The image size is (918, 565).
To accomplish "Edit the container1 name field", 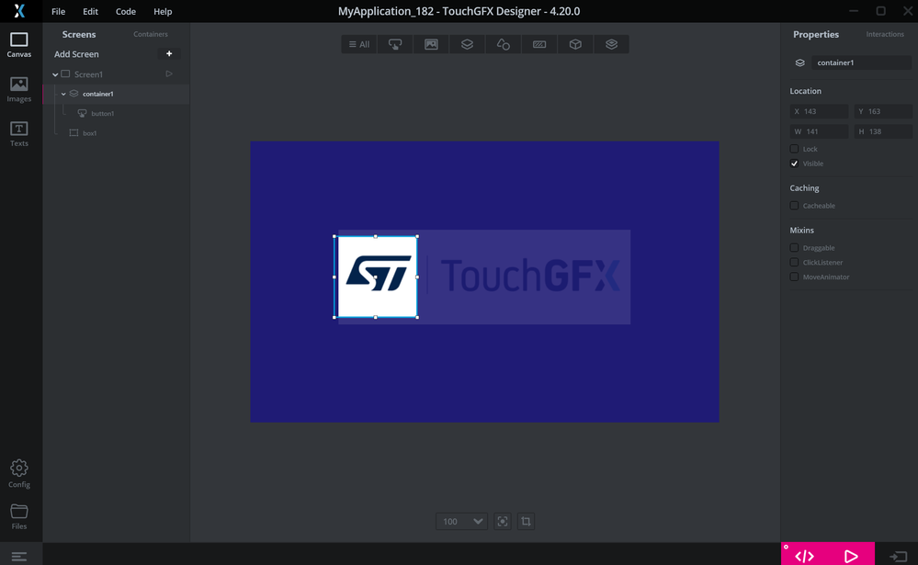I will tap(861, 62).
